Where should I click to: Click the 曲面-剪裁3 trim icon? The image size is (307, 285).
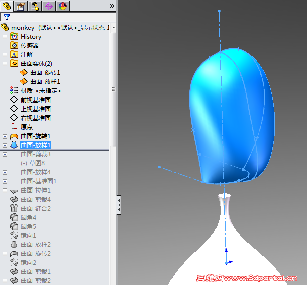(14, 154)
